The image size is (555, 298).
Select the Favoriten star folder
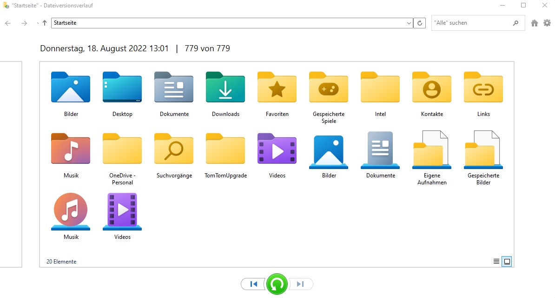coord(277,94)
